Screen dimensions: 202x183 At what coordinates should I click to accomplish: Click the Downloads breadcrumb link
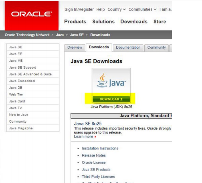click(100, 35)
